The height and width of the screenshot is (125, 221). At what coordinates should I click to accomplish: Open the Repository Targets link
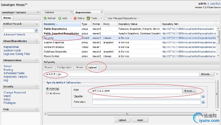(15, 77)
